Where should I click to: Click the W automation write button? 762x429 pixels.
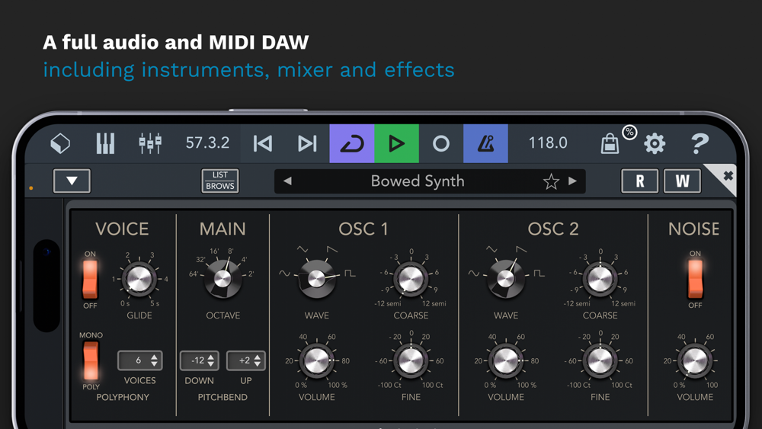point(682,181)
